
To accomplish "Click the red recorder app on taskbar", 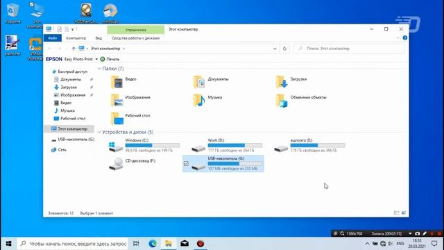I will (200, 244).
